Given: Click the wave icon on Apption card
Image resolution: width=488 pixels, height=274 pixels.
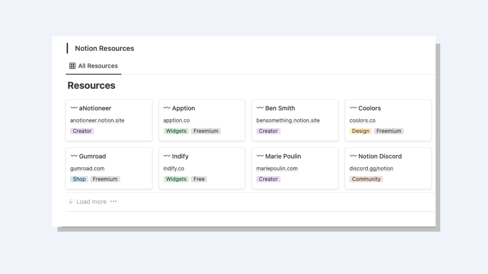Looking at the screenshot, I should pos(167,108).
